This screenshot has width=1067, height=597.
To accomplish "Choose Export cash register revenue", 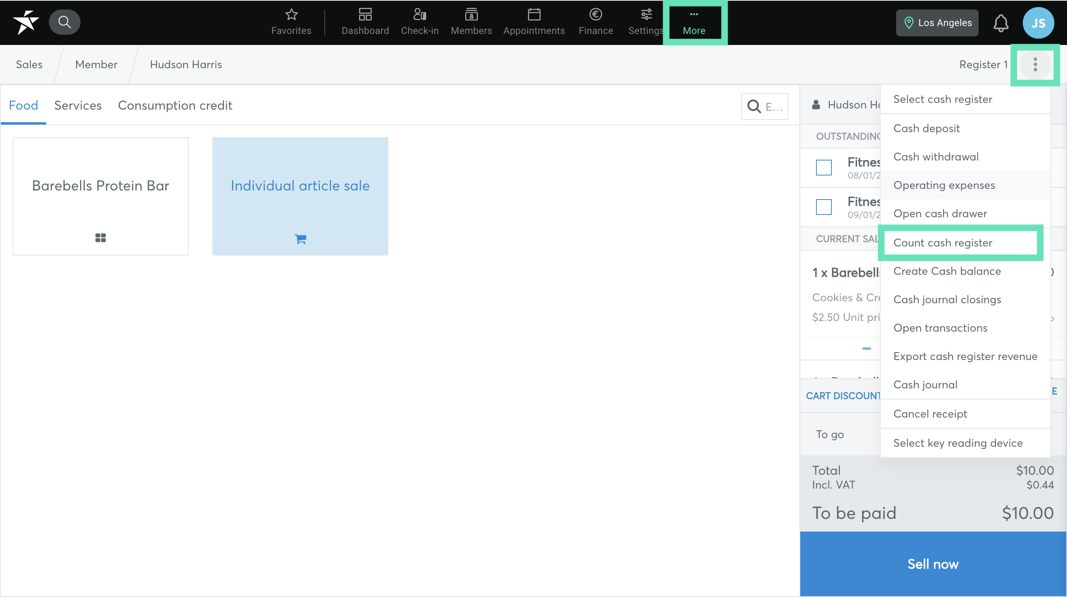I will (x=965, y=356).
